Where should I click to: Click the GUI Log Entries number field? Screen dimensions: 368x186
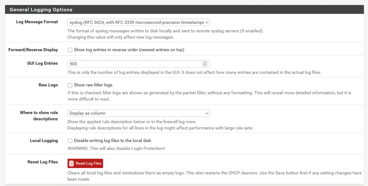click(138, 64)
